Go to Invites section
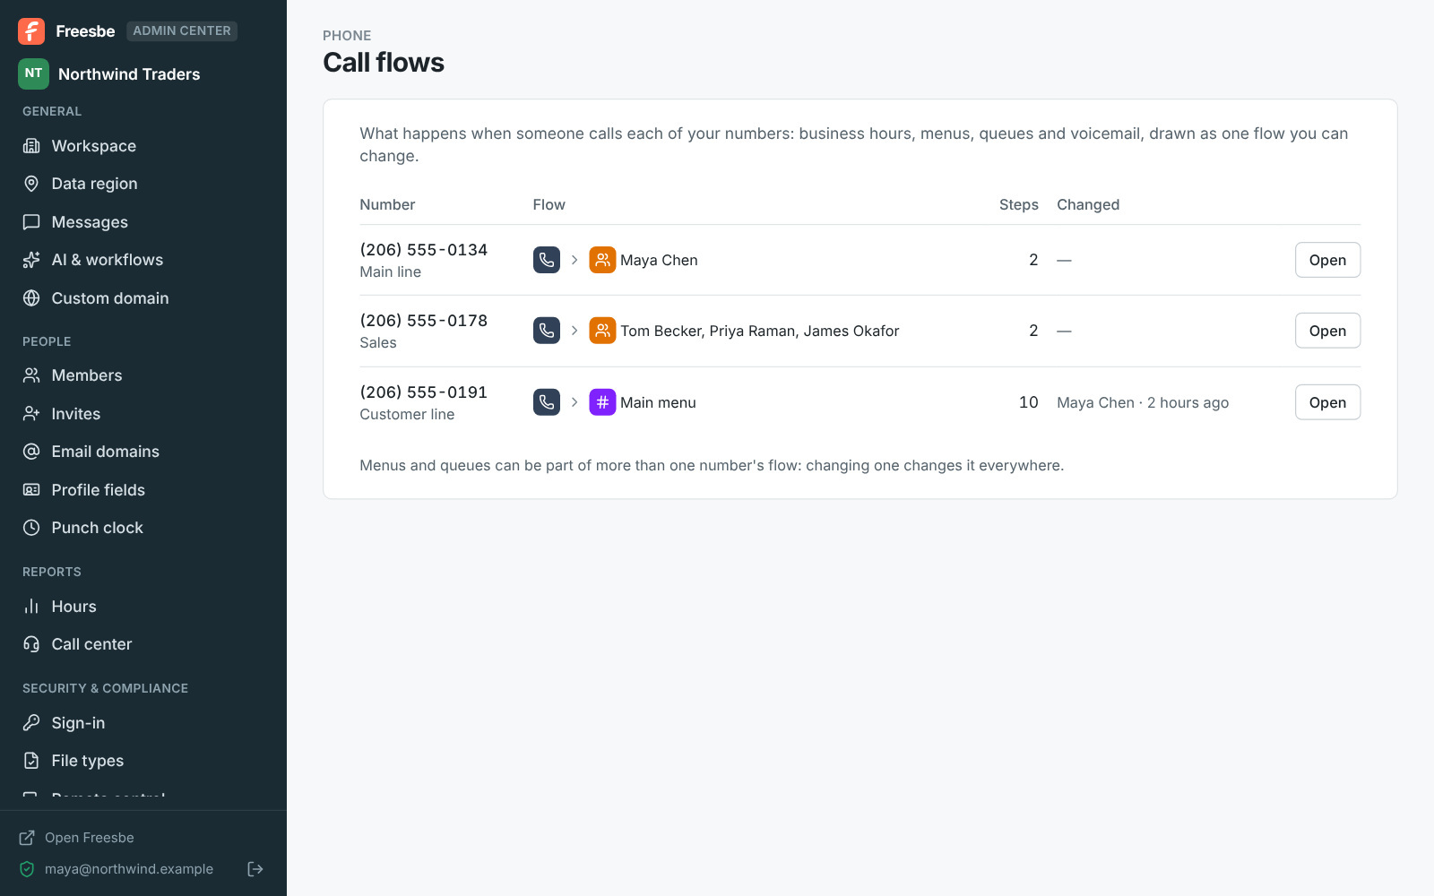1434x896 pixels. coord(143,414)
